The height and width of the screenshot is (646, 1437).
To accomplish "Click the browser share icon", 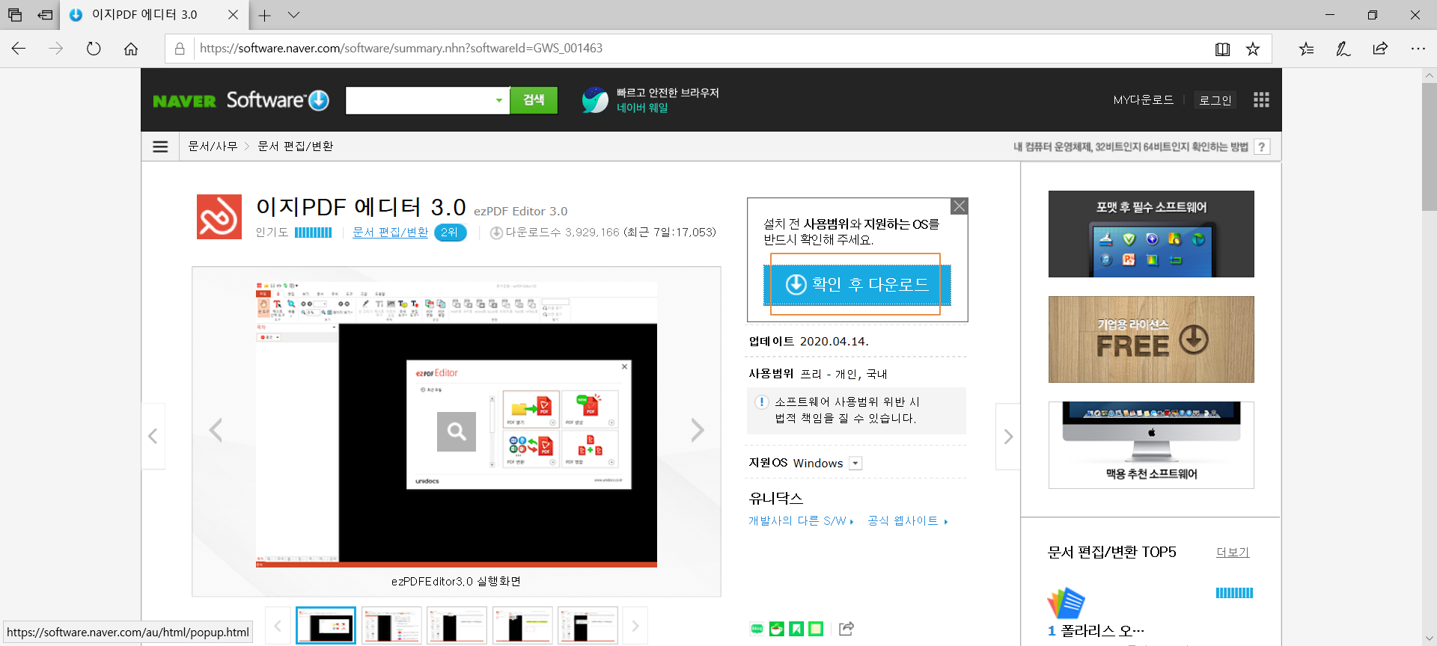I will (x=1380, y=49).
